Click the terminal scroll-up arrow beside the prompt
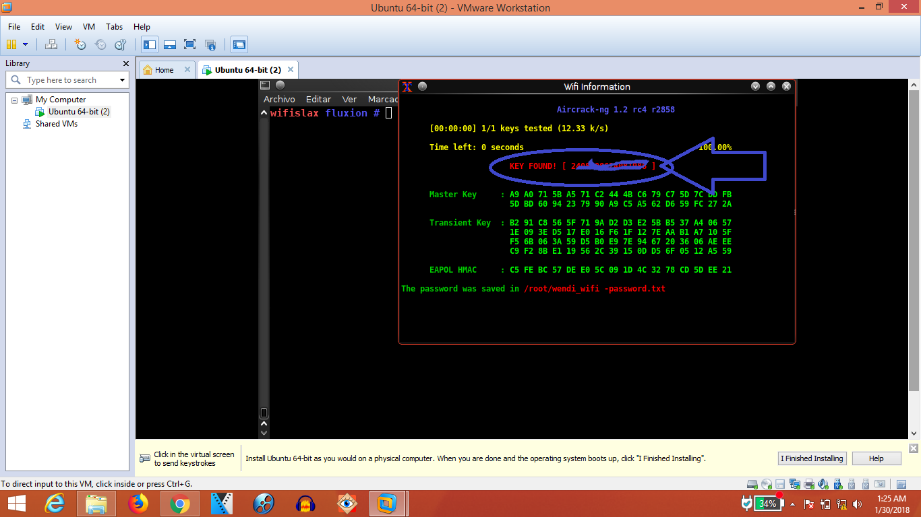This screenshot has height=517, width=921. [264, 113]
